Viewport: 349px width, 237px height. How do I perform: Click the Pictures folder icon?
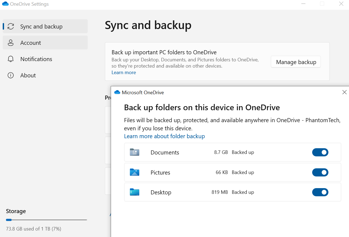[135, 172]
